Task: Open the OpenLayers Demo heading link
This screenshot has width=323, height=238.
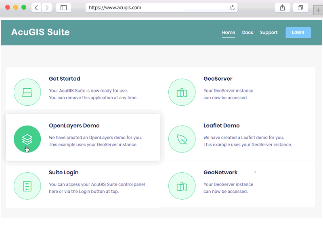Action: pos(74,125)
